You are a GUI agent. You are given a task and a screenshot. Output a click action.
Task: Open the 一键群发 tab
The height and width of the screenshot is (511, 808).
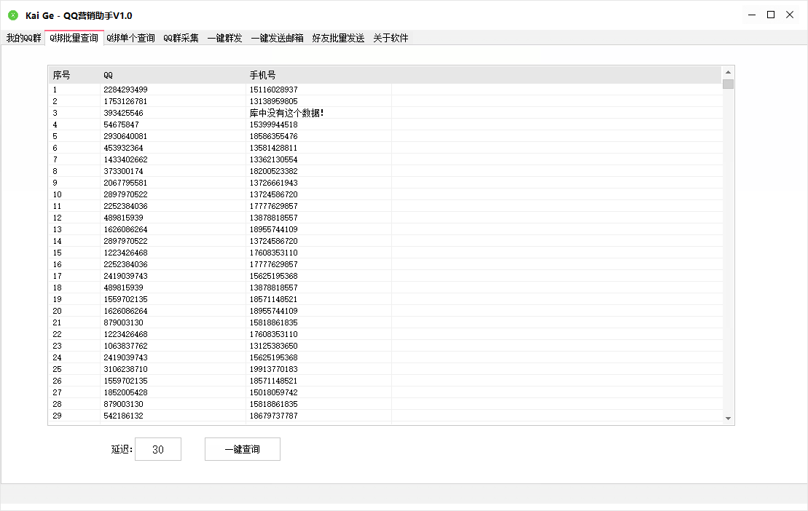click(x=224, y=39)
